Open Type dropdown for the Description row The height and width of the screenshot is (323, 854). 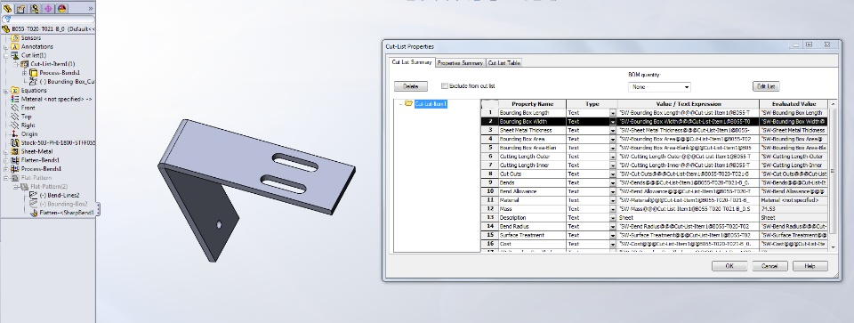point(613,217)
